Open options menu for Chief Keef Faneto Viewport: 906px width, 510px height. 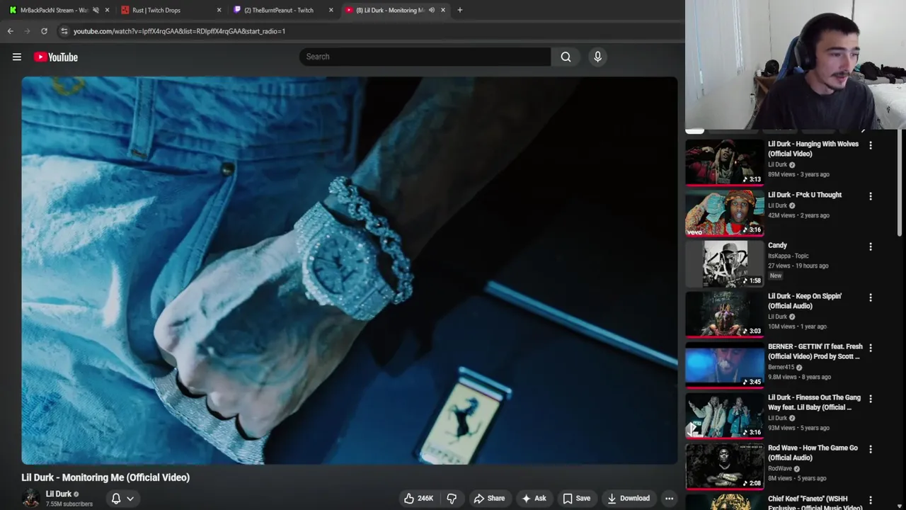[x=871, y=500]
